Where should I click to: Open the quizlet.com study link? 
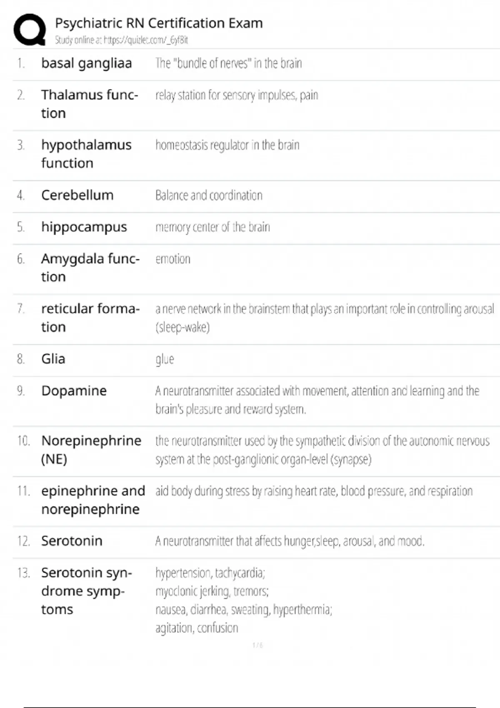pos(145,40)
